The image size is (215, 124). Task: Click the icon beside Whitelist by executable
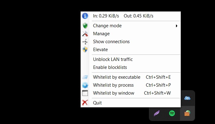click(x=85, y=77)
